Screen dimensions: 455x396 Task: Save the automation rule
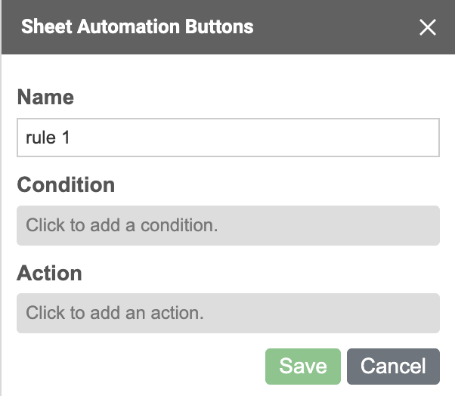point(303,366)
